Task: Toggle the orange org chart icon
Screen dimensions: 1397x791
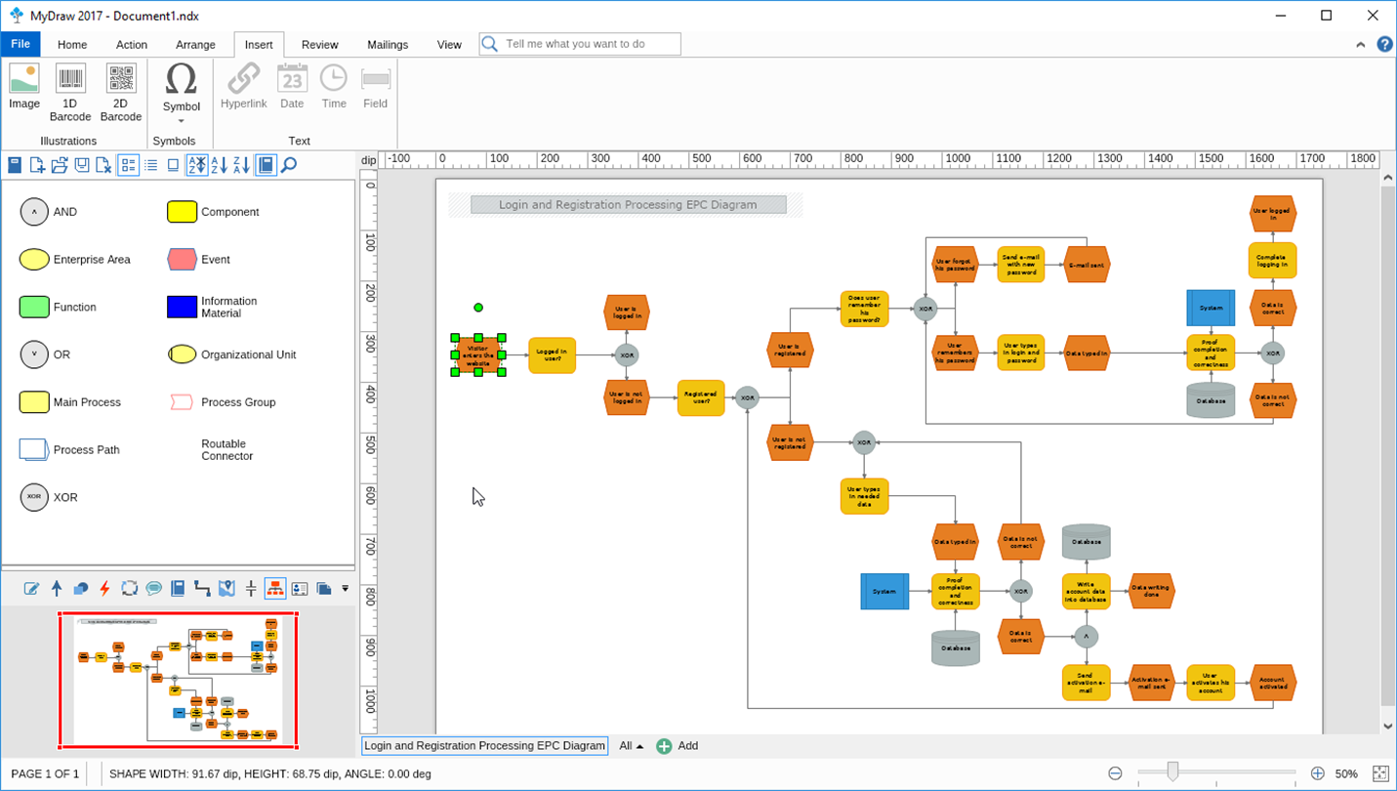Action: (275, 588)
